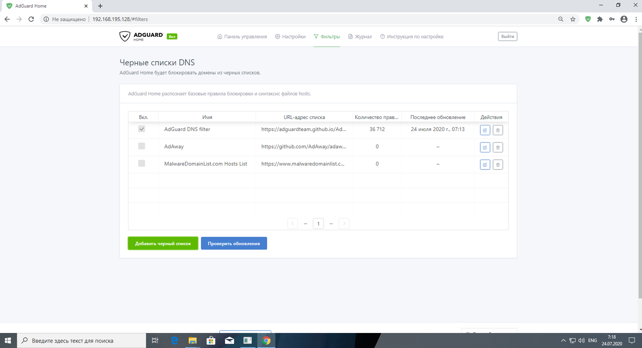Viewport: 642px width, 348px height.
Task: Enable the MalwareDomainList.com Hosts List checkbox
Action: pyautogui.click(x=142, y=164)
